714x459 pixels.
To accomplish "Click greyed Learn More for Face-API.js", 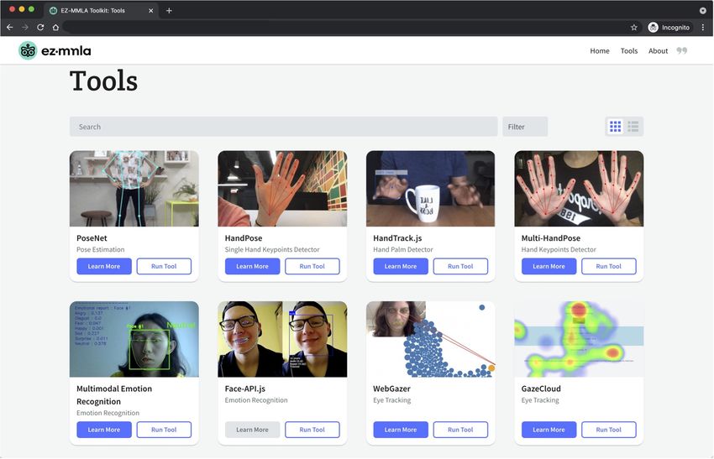I will pyautogui.click(x=252, y=430).
